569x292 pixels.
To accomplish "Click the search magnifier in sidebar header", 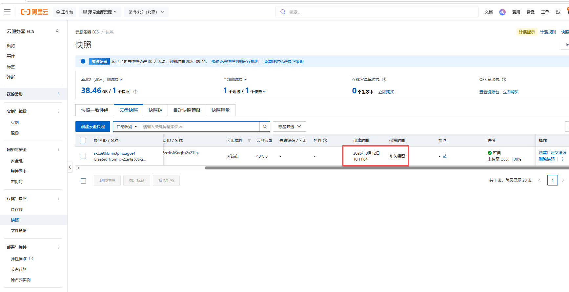I will pyautogui.click(x=57, y=31).
